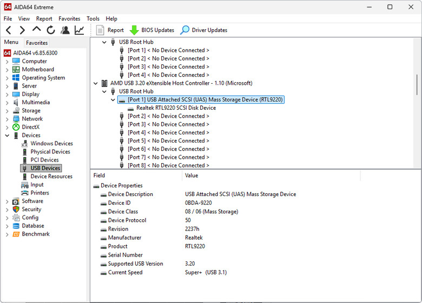Select Physical Devices in the tree
Viewport: 422px width, 303px height.
tap(50, 152)
